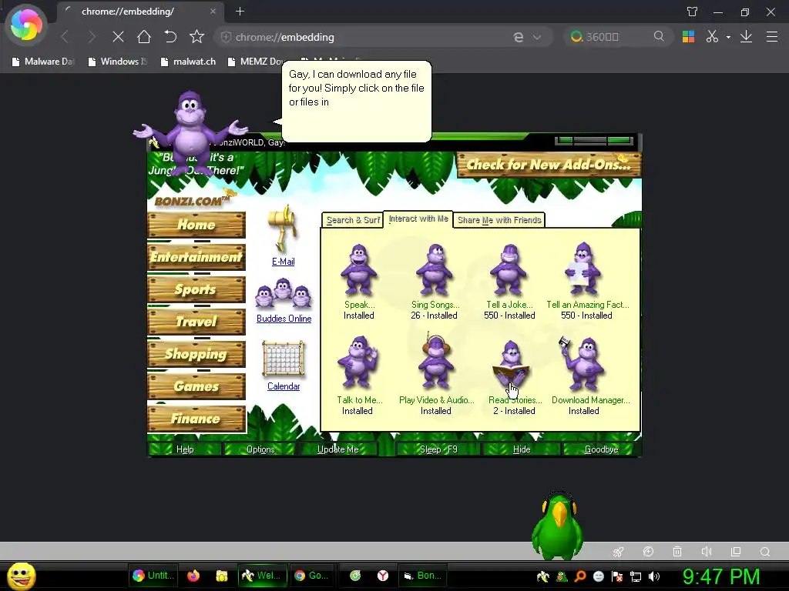This screenshot has height=591, width=789.
Task: Click the colorful extensions grid icon
Action: pos(688,37)
